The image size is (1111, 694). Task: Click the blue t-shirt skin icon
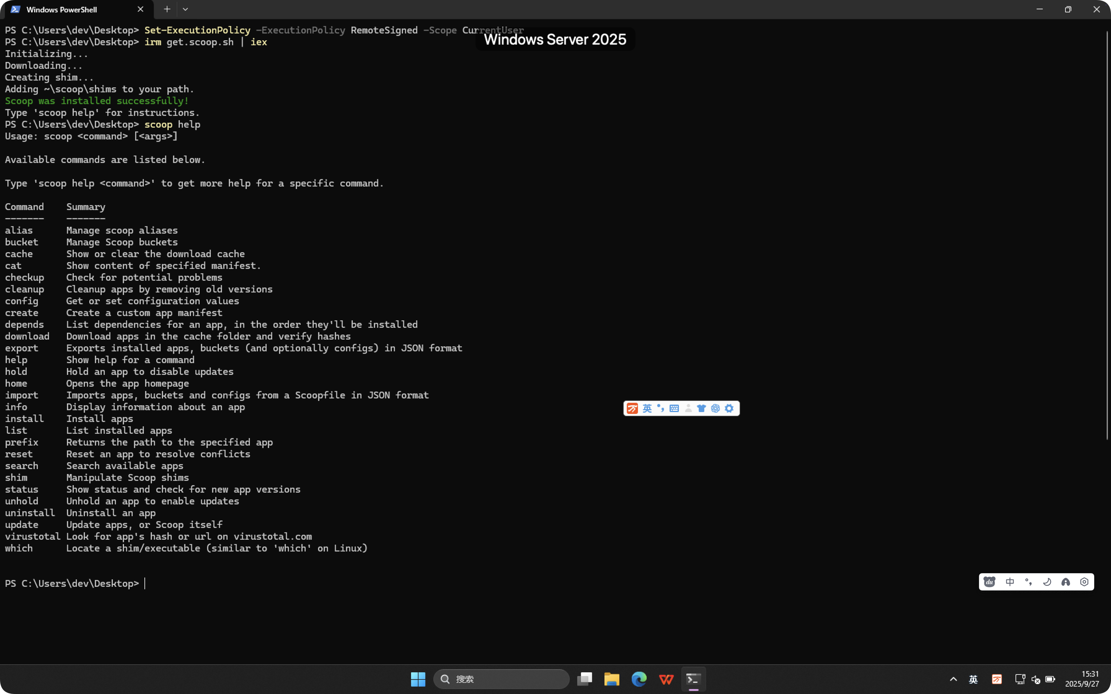pyautogui.click(x=701, y=409)
